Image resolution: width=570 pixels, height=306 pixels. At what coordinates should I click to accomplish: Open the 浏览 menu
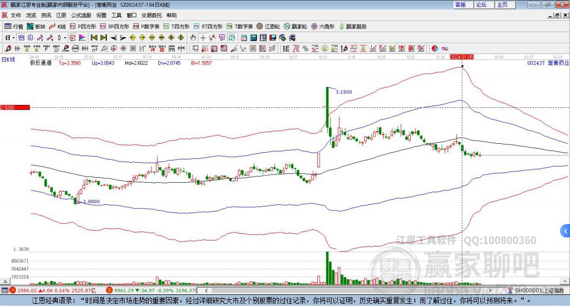(x=31, y=15)
